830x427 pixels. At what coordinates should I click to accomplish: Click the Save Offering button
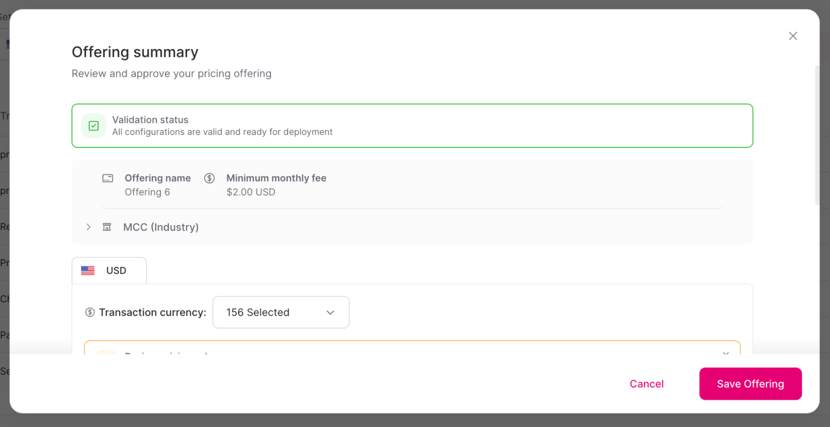tap(750, 383)
